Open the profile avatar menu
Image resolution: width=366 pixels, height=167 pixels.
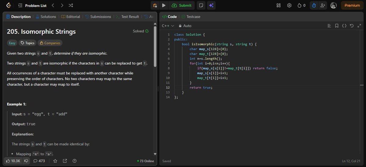pyautogui.click(x=334, y=5)
